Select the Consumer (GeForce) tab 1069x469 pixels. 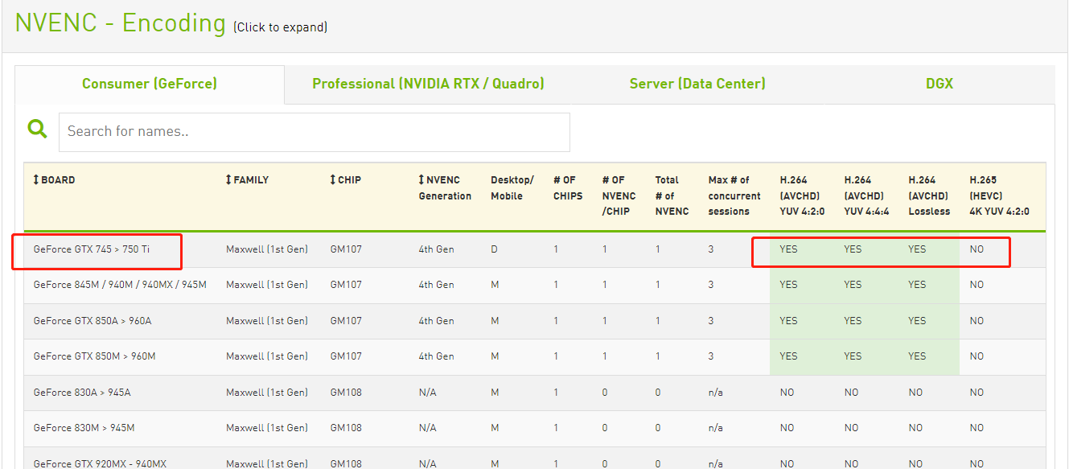coord(150,83)
